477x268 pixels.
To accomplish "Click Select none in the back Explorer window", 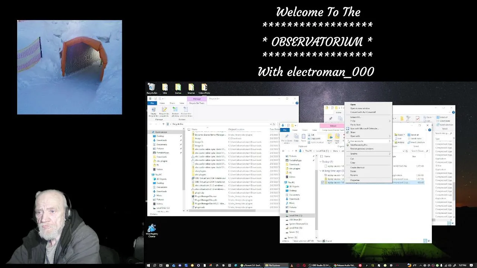I will (x=443, y=121).
